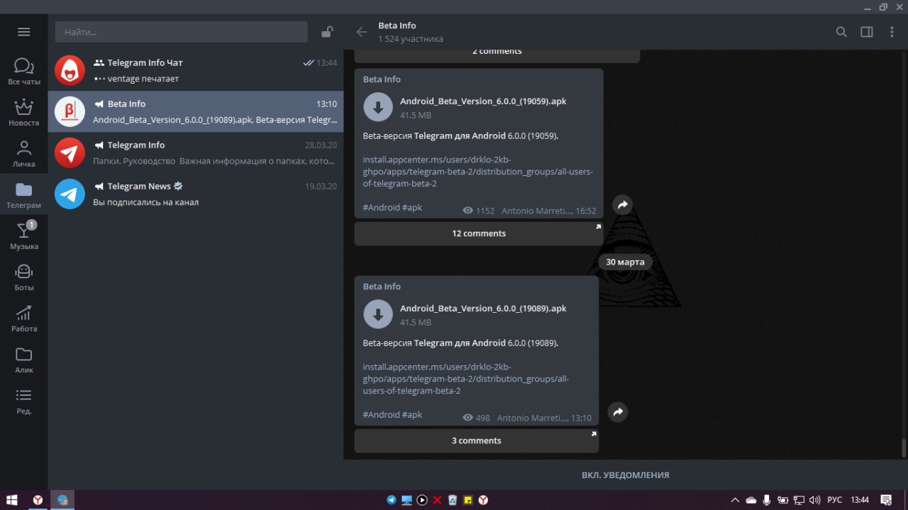
Task: Open appcenter link in the 19059 post
Action: 477,172
